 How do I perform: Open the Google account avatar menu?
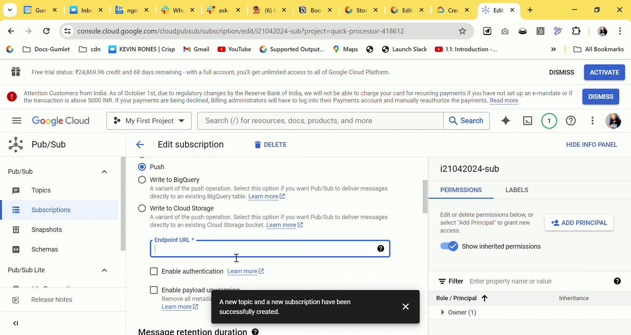[613, 121]
